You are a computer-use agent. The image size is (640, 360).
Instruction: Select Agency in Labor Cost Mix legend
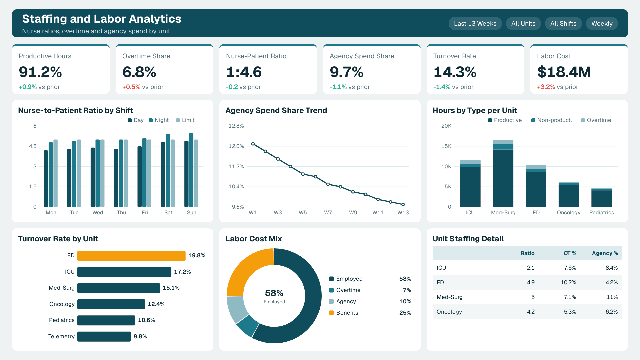coord(370,302)
